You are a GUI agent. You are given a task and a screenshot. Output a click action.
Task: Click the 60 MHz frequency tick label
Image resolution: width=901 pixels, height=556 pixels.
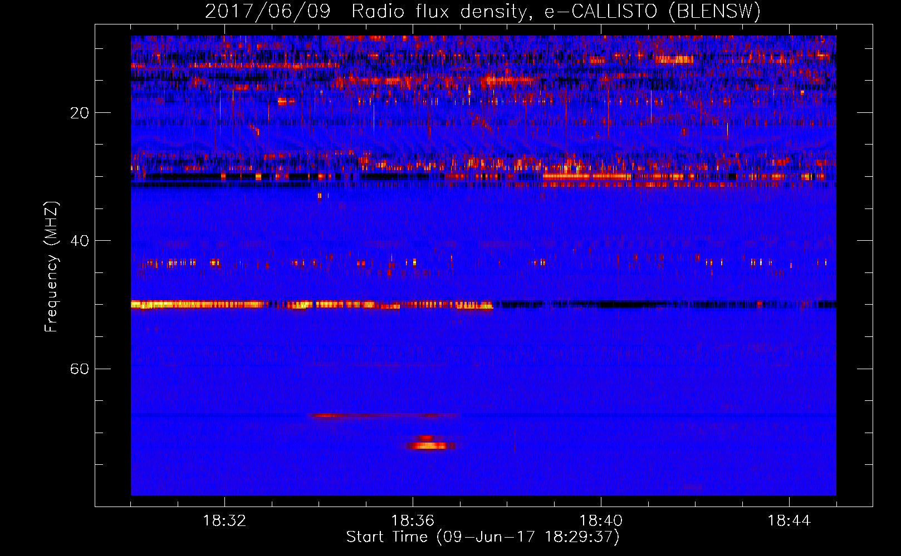[79, 369]
